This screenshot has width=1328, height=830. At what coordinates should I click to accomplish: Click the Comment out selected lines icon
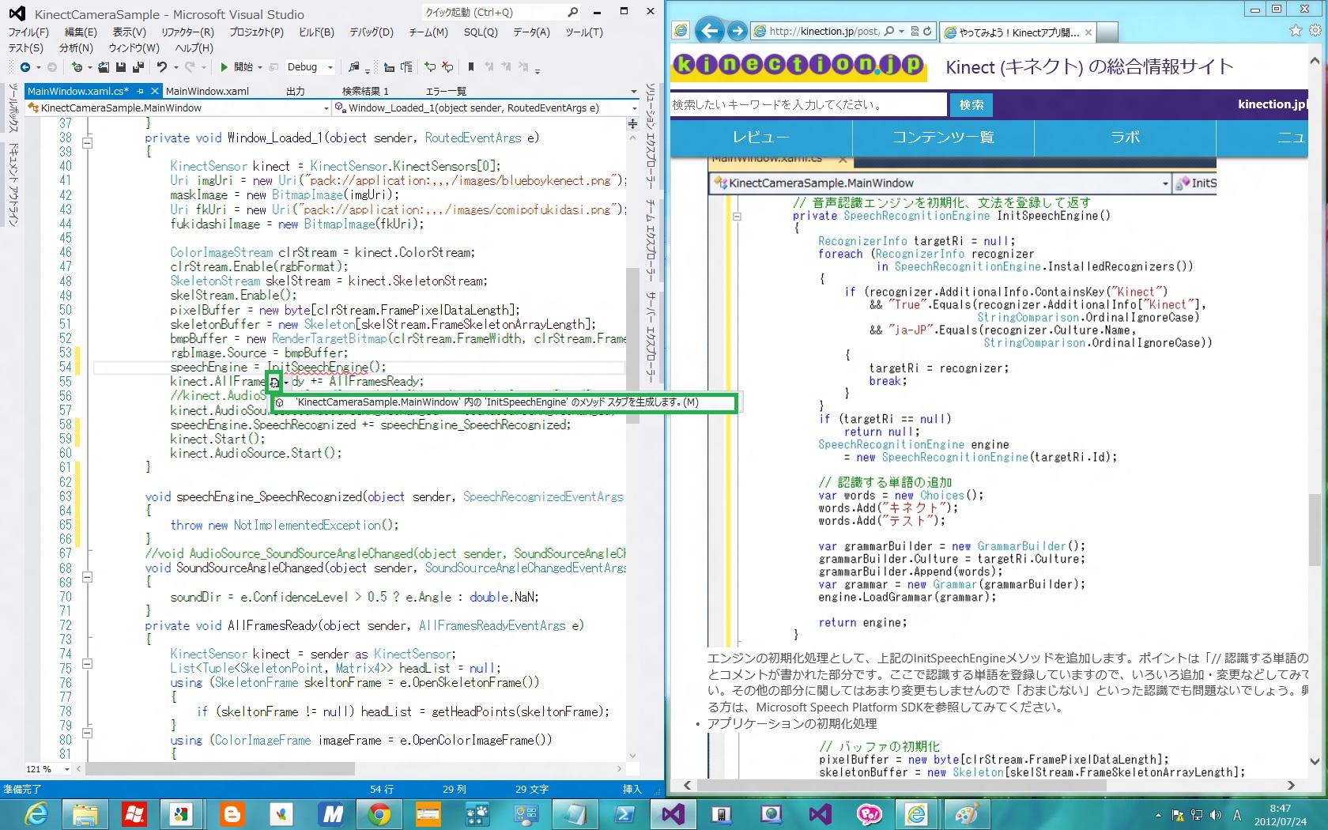[x=430, y=67]
